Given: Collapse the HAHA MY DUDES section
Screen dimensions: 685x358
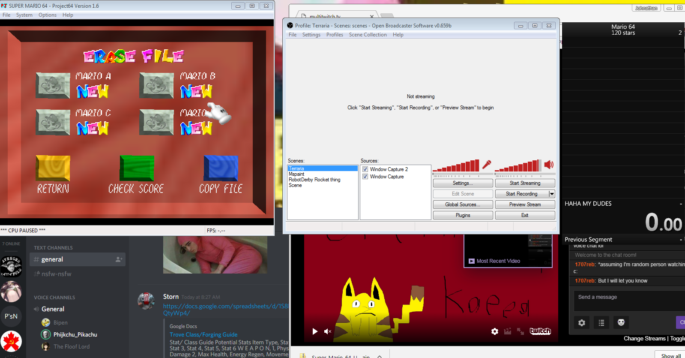Looking at the screenshot, I should [x=681, y=204].
